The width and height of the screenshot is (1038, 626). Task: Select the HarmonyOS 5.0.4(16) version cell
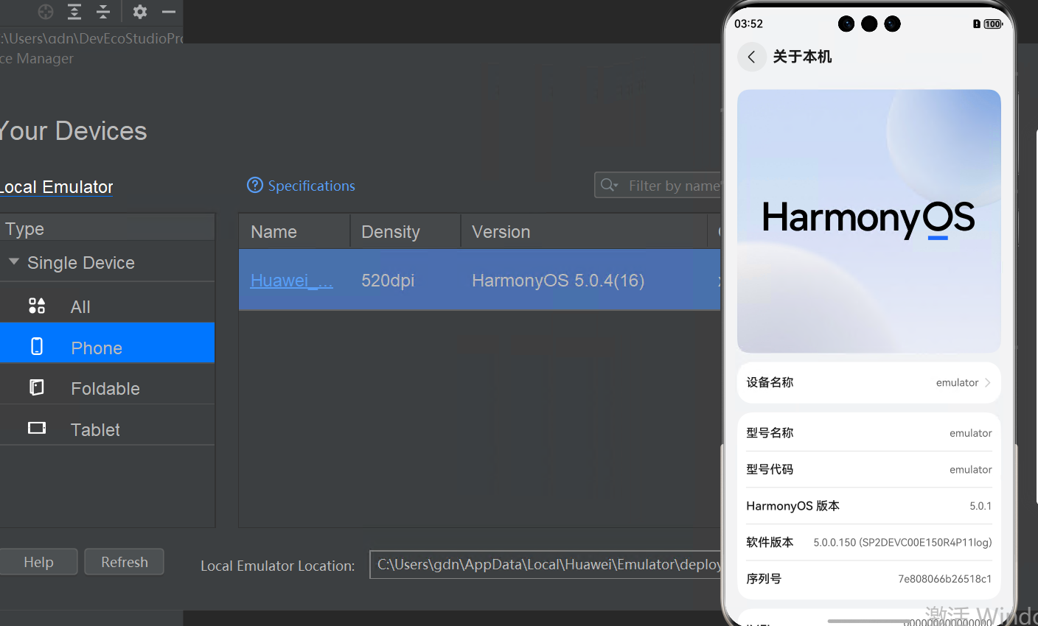pyautogui.click(x=558, y=281)
